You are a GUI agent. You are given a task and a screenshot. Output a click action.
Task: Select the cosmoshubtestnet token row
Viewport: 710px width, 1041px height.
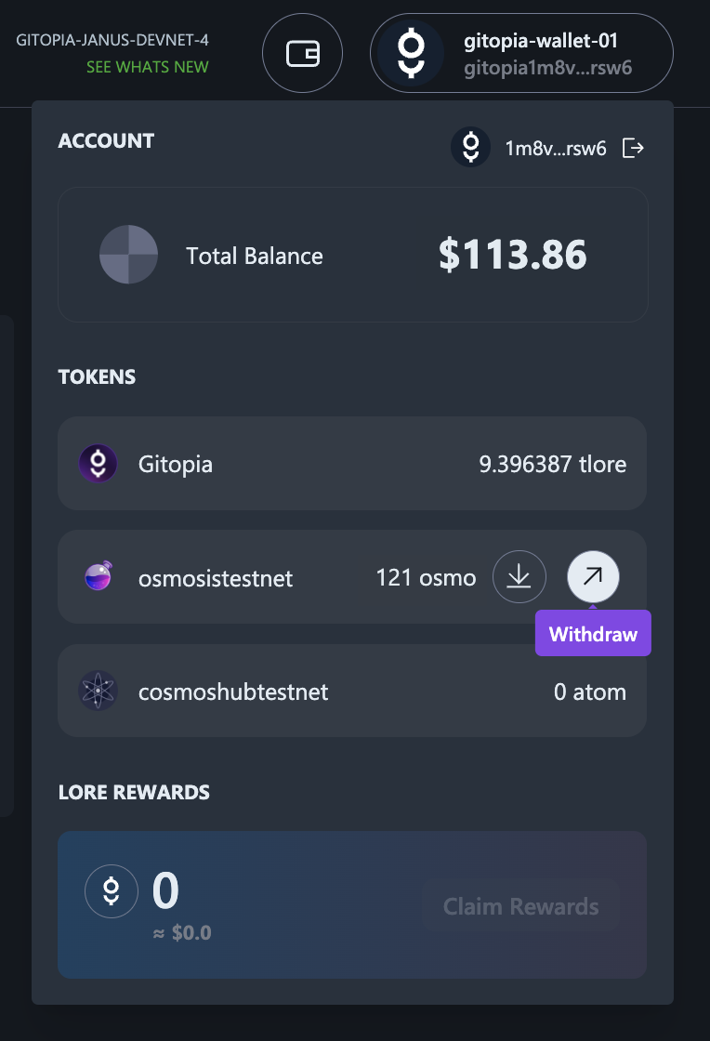[351, 692]
